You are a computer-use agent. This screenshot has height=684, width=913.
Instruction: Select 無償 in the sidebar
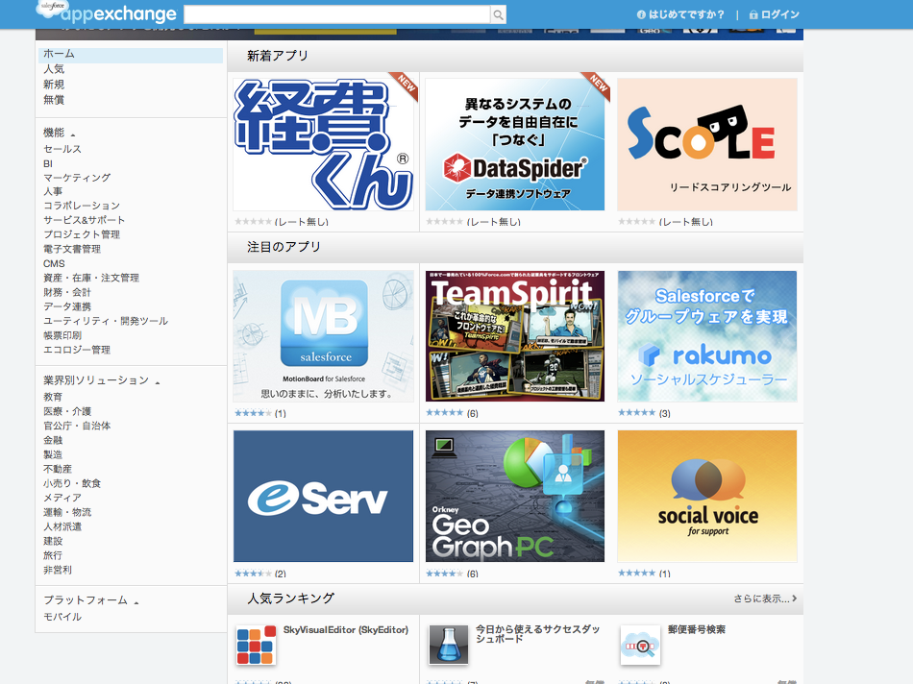tap(54, 100)
